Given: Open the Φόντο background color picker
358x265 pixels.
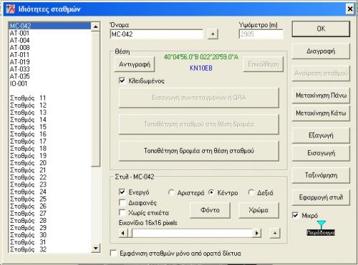Looking at the screenshot, I should [x=210, y=210].
